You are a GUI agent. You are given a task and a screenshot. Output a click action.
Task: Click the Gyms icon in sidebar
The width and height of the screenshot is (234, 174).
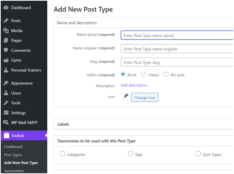6,60
